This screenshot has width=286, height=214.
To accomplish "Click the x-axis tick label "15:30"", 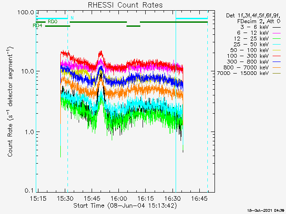I will pyautogui.click(x=65, y=198).
